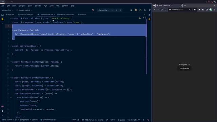Image resolution: width=217 pixels, height=122 pixels.
Task: Open the database tool window icon
Action: [x=150, y=19]
